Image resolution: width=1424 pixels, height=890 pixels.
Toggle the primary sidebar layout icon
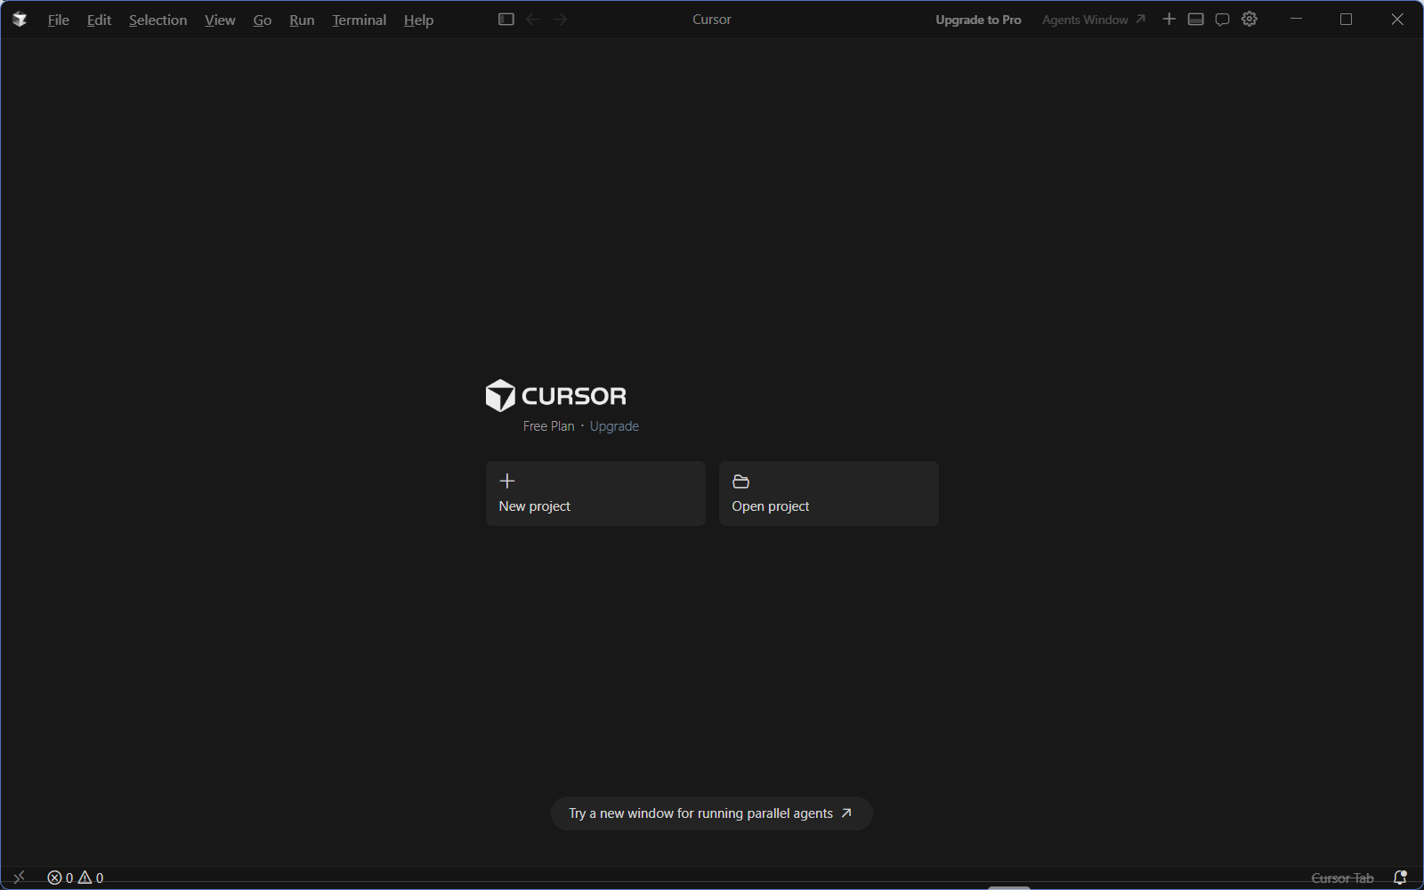pyautogui.click(x=506, y=20)
